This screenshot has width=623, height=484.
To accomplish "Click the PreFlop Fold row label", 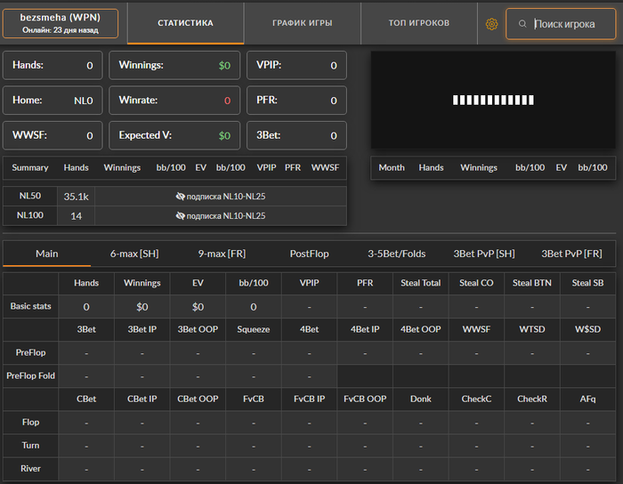I will (x=30, y=375).
